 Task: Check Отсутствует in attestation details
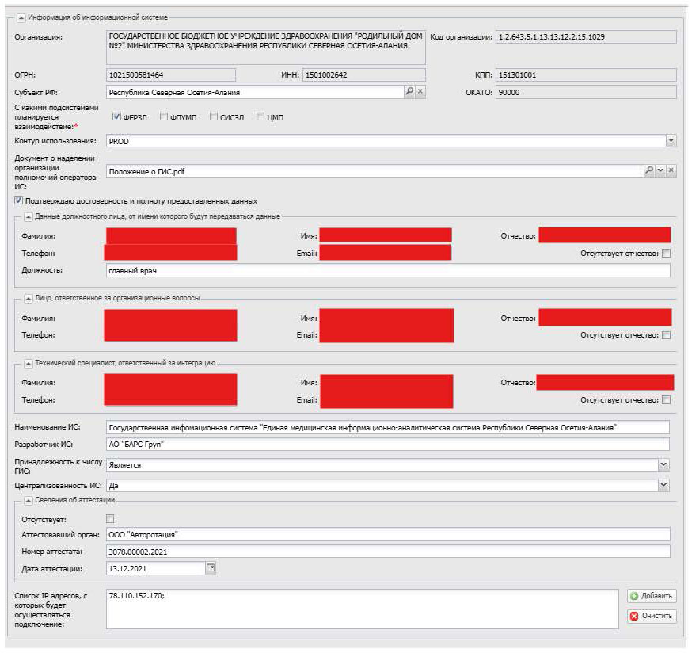(x=110, y=519)
